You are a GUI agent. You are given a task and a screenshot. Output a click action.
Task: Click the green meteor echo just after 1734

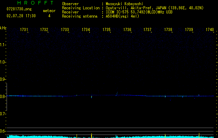click(x=91, y=97)
